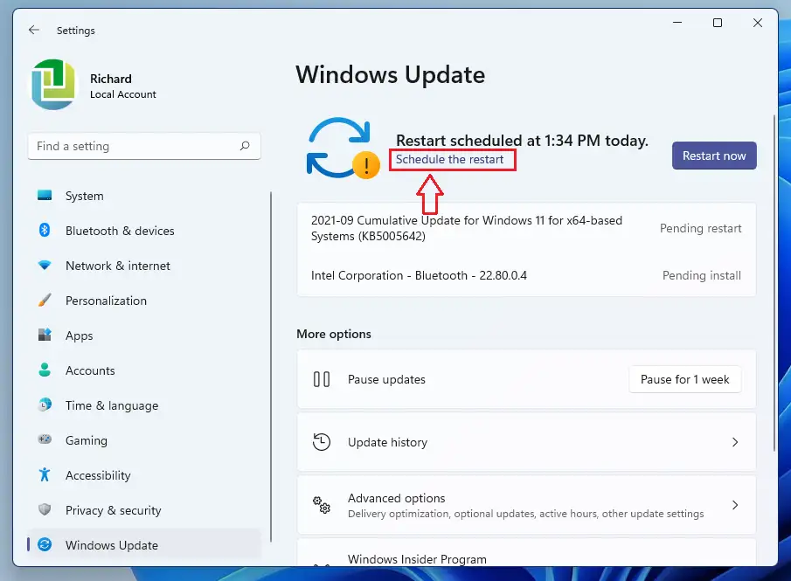This screenshot has height=581, width=791.
Task: Click the Windows Update page title
Action: point(391,74)
